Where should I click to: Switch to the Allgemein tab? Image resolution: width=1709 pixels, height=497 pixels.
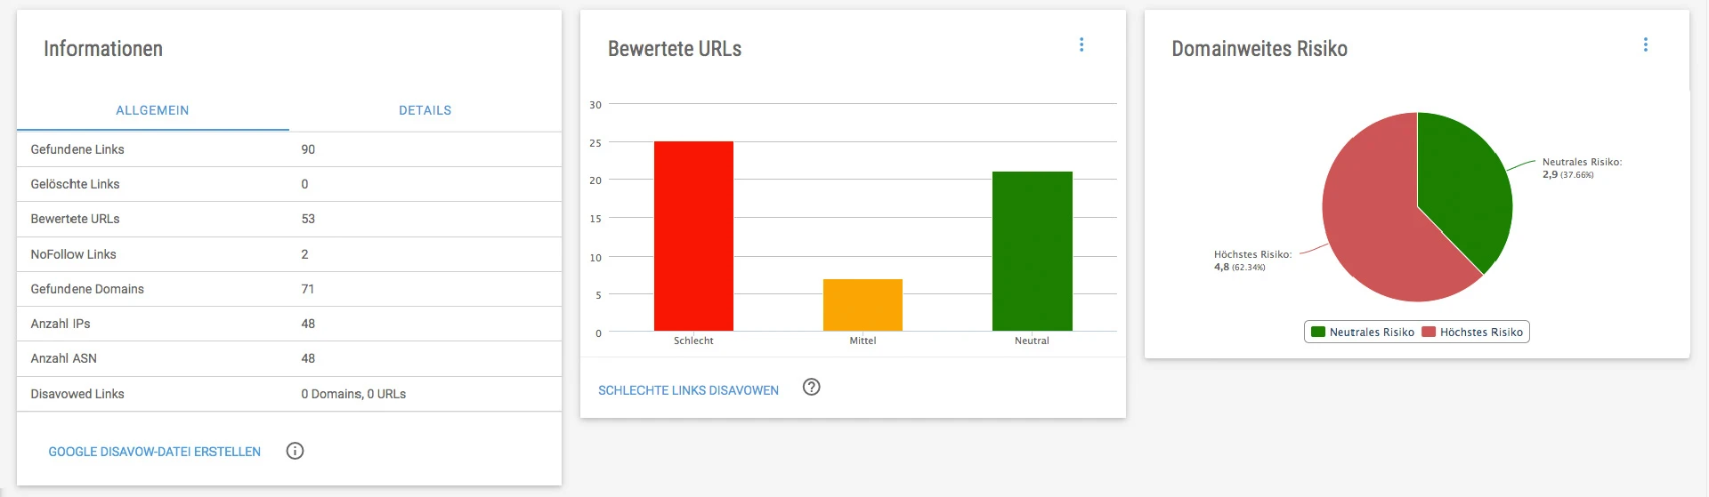point(152,110)
